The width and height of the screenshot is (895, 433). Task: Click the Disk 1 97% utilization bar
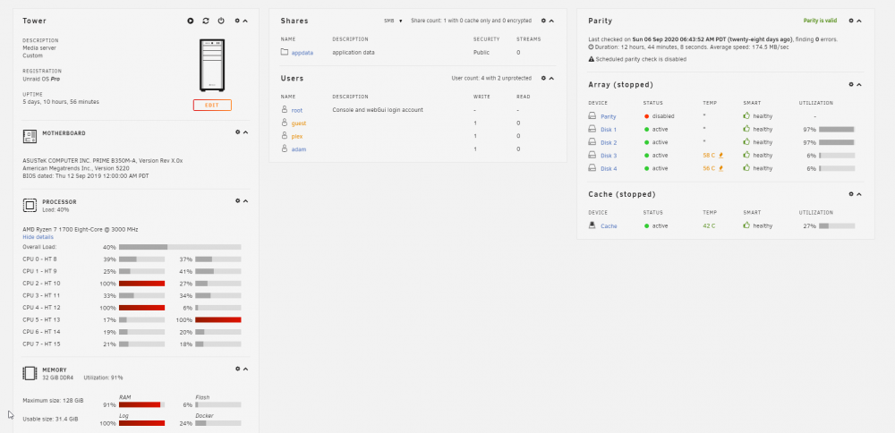[x=837, y=130]
